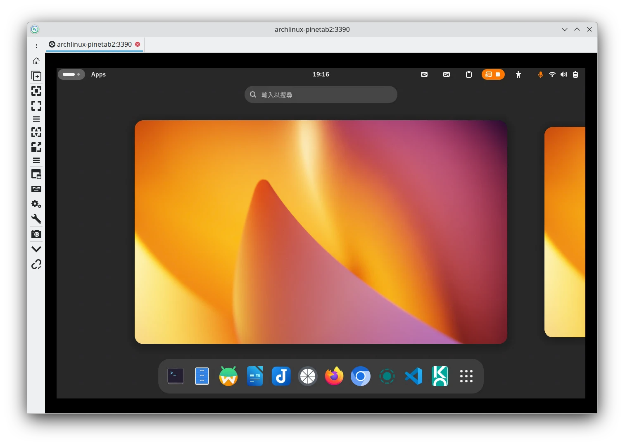
Task: Open Visual Studio Code from the dock
Action: tap(413, 376)
